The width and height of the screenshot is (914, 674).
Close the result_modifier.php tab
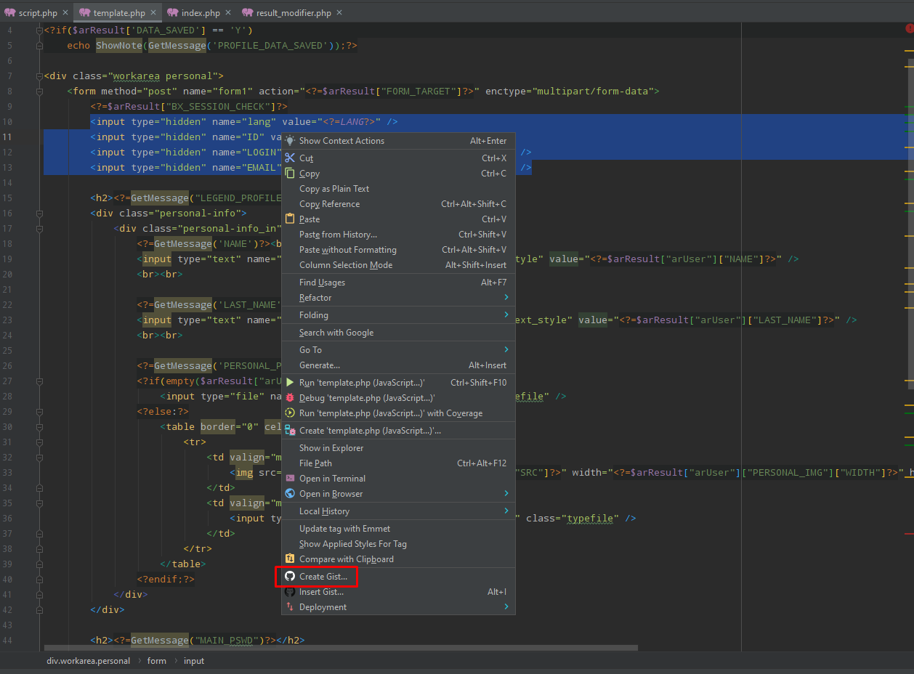(339, 13)
